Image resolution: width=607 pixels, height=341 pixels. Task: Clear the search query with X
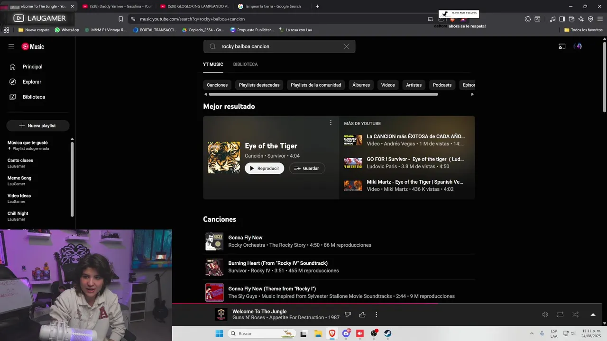tap(346, 46)
